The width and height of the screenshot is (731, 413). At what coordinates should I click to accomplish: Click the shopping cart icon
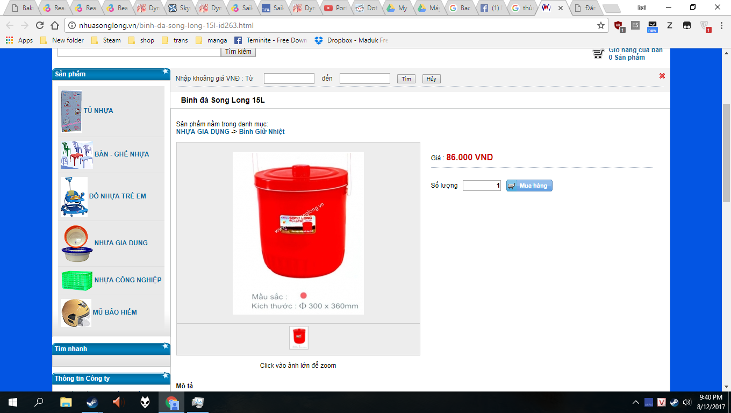click(x=598, y=54)
